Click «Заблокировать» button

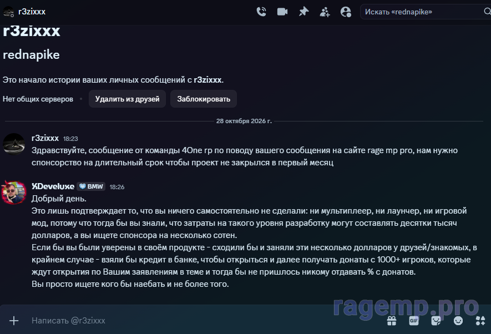pos(204,99)
